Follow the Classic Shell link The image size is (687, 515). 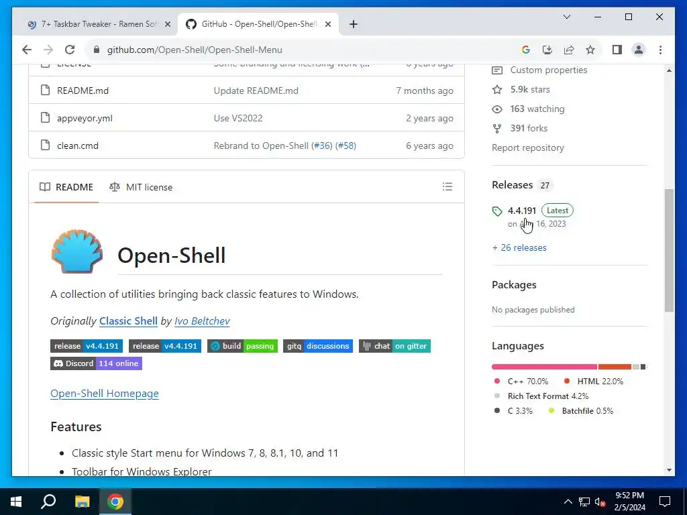pos(128,321)
